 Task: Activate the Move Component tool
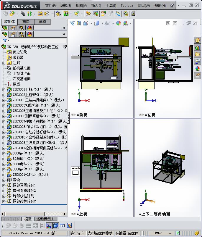tap(47, 14)
